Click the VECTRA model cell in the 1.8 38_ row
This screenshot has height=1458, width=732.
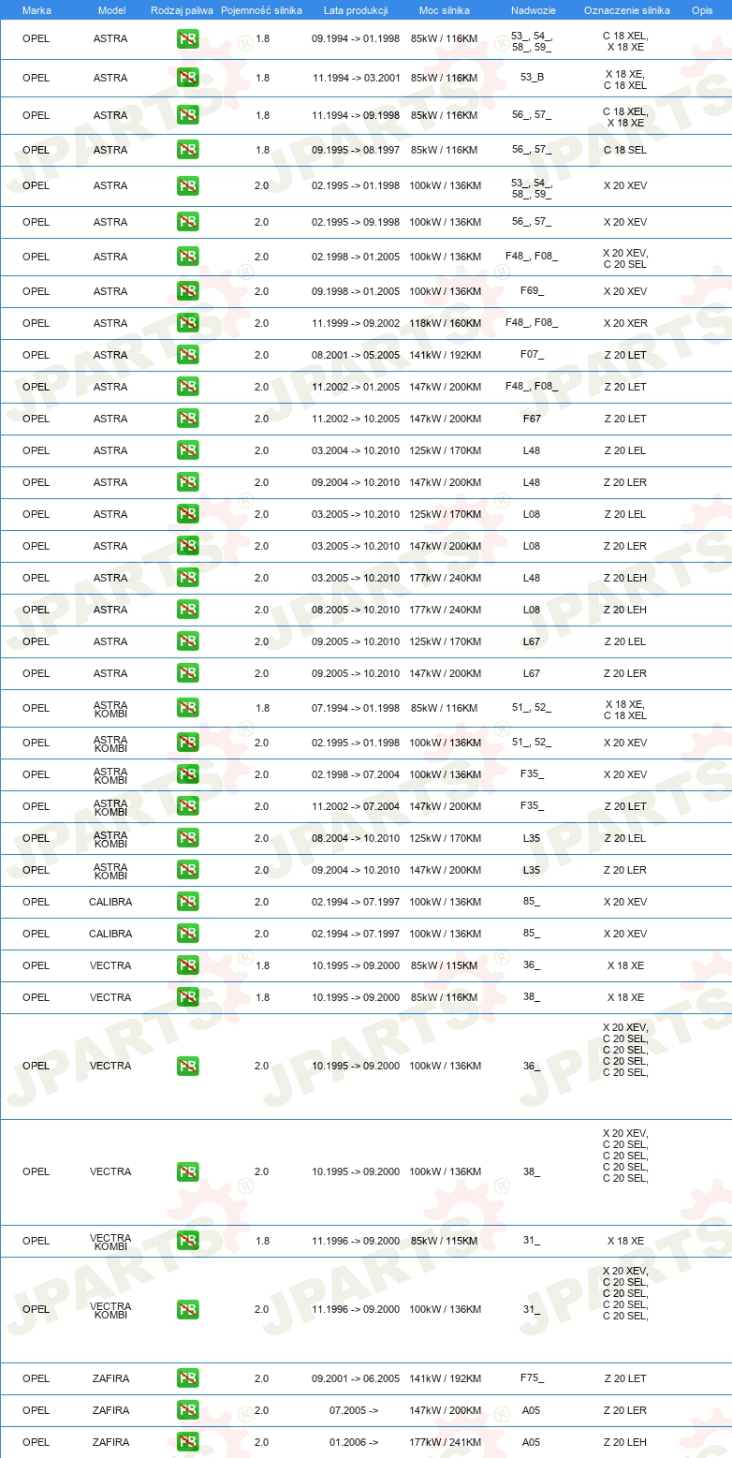click(x=110, y=997)
